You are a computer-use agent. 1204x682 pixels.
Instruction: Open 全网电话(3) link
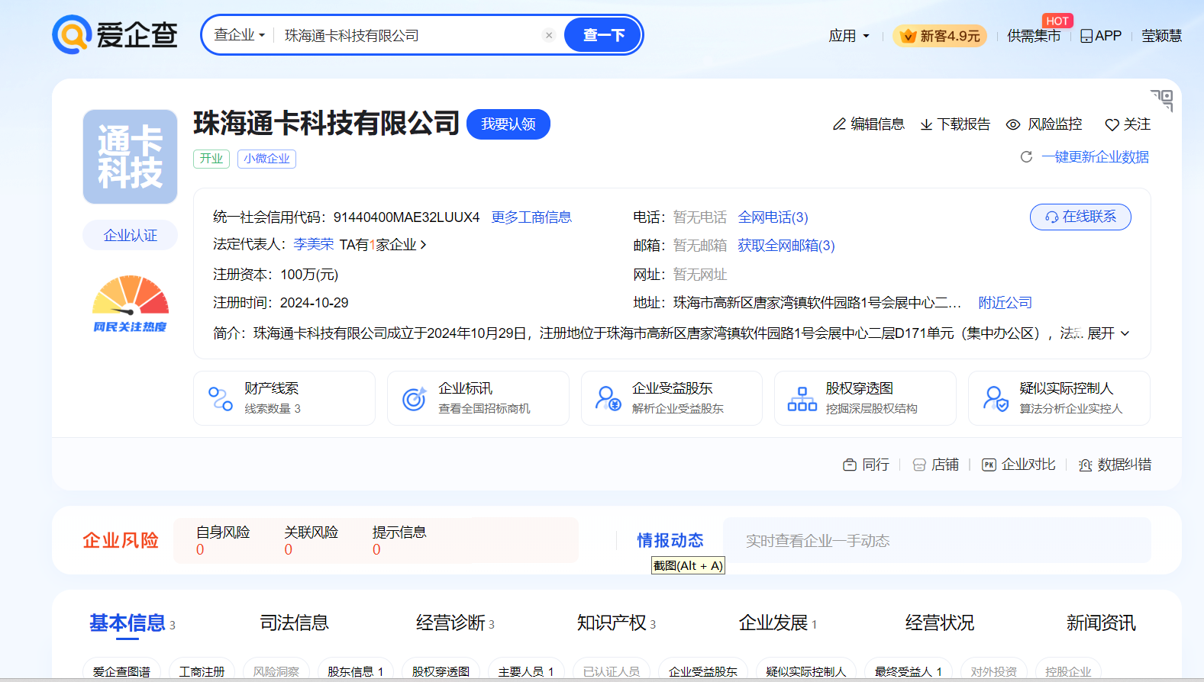point(773,217)
